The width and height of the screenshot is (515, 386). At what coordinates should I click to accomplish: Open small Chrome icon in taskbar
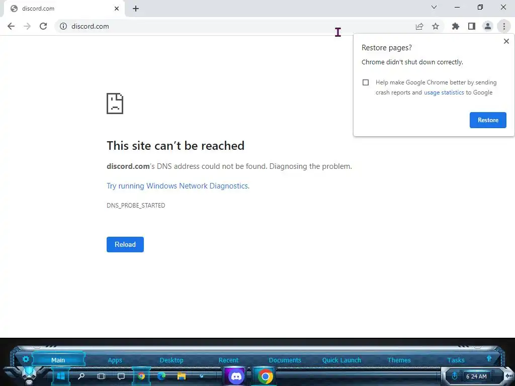(141, 376)
